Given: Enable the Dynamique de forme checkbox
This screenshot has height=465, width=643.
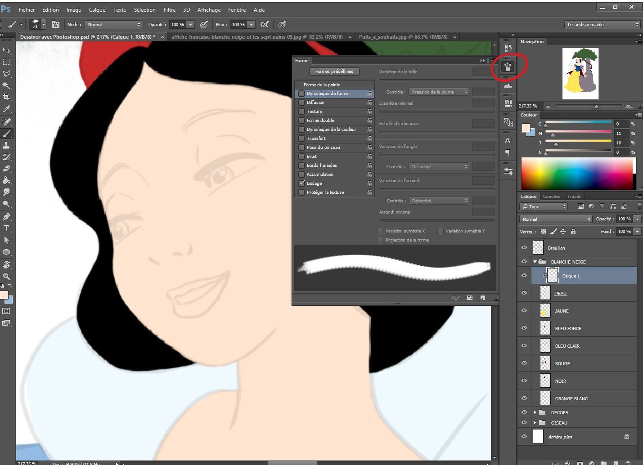Looking at the screenshot, I should coord(301,93).
